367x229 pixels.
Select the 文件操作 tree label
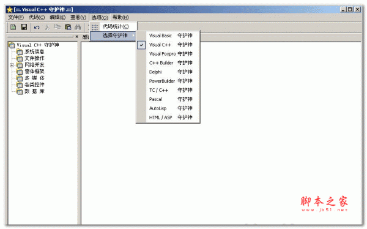[34, 58]
